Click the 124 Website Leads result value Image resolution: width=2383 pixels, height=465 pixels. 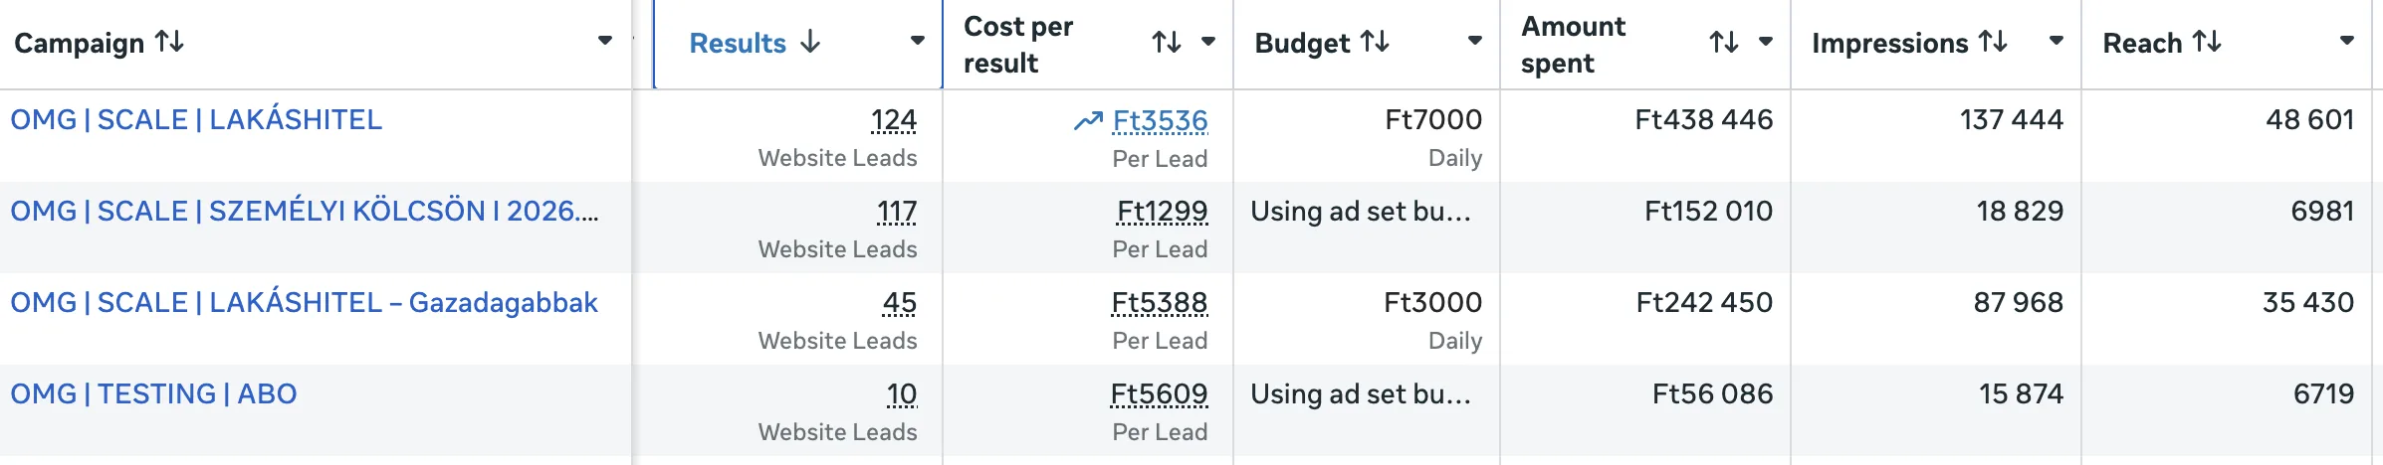[893, 120]
